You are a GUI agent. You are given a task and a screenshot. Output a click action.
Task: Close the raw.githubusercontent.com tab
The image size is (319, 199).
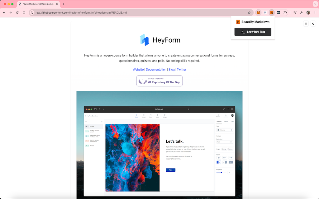tap(57, 4)
